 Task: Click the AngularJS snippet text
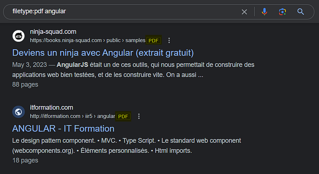[x=72, y=65]
